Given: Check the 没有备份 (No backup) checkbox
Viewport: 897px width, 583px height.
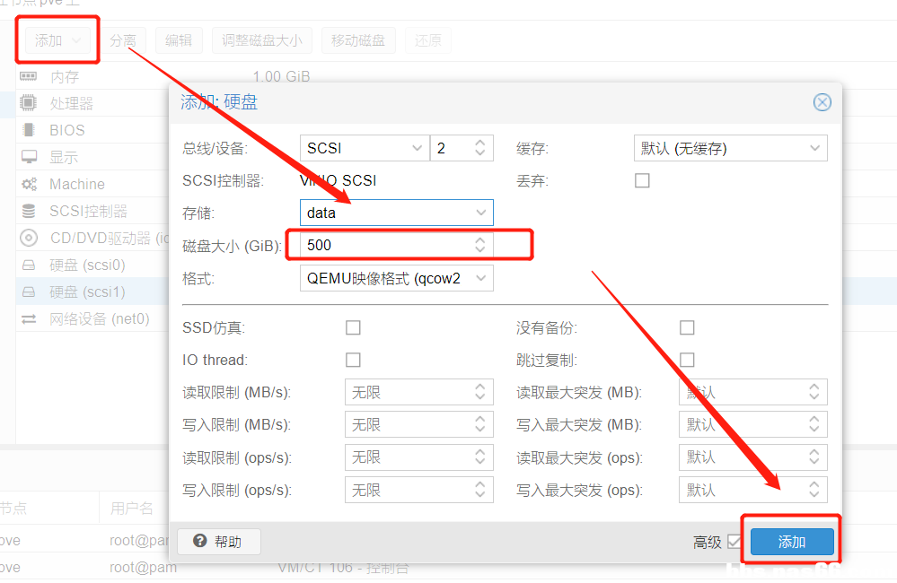Looking at the screenshot, I should point(687,327).
